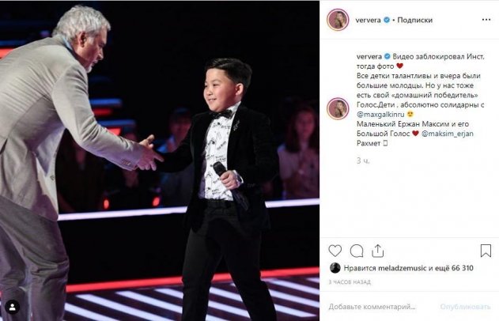The width and height of the screenshot is (499, 321).
Task: Open the @maksim_erjan mention link
Action: coord(448,134)
